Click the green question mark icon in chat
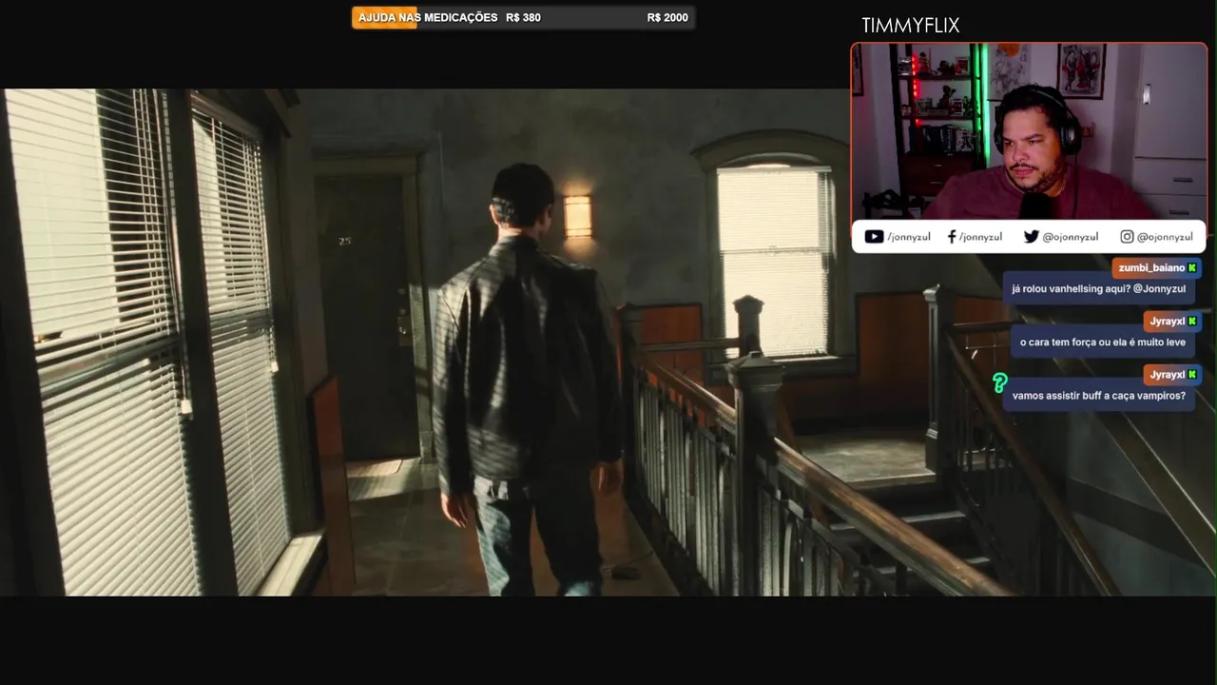 (999, 383)
